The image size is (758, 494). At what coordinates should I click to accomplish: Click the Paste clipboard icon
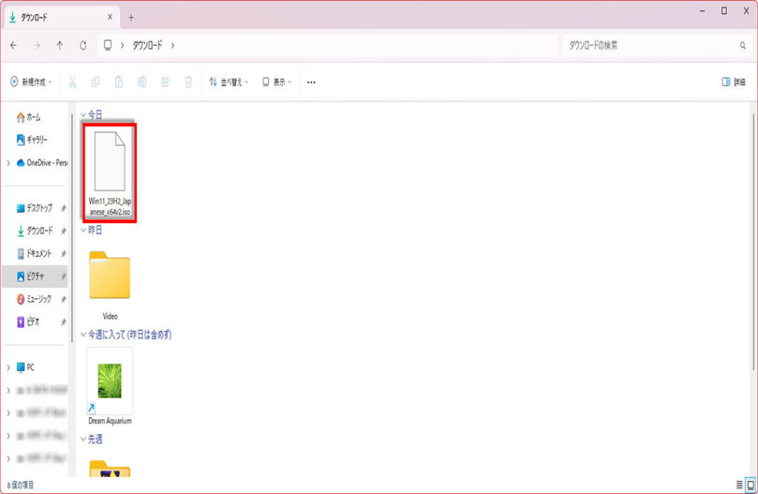tap(118, 82)
